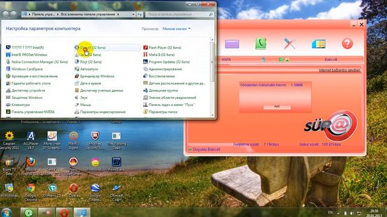Open the Flash Player control panel item
The image size is (387, 217).
(x=162, y=48)
